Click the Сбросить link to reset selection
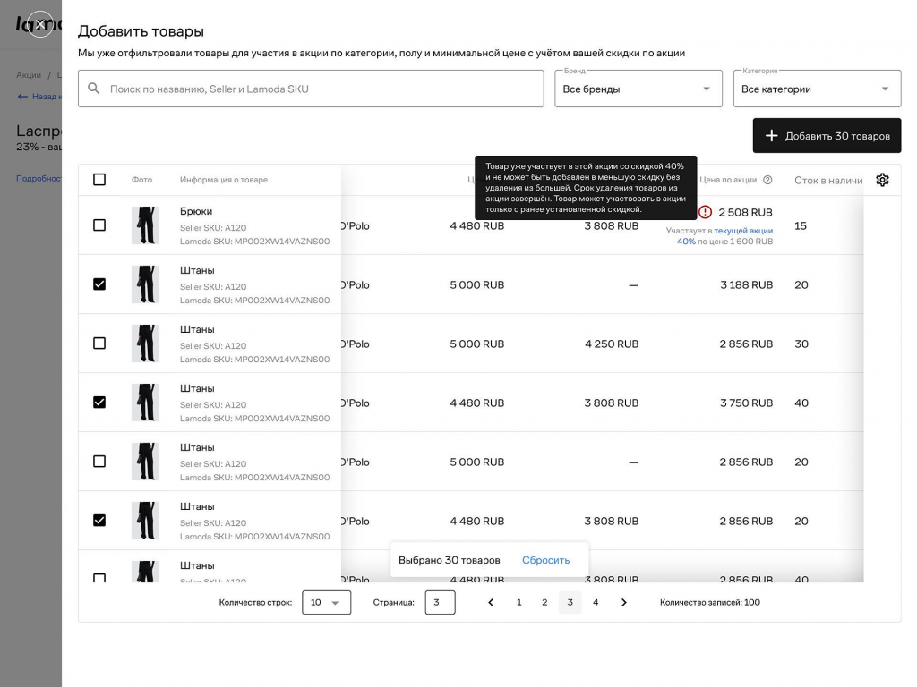 [545, 560]
